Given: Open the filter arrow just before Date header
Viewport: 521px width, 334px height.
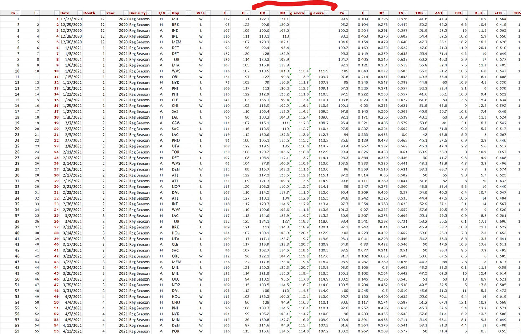Looking at the screenshot, I should point(56,13).
